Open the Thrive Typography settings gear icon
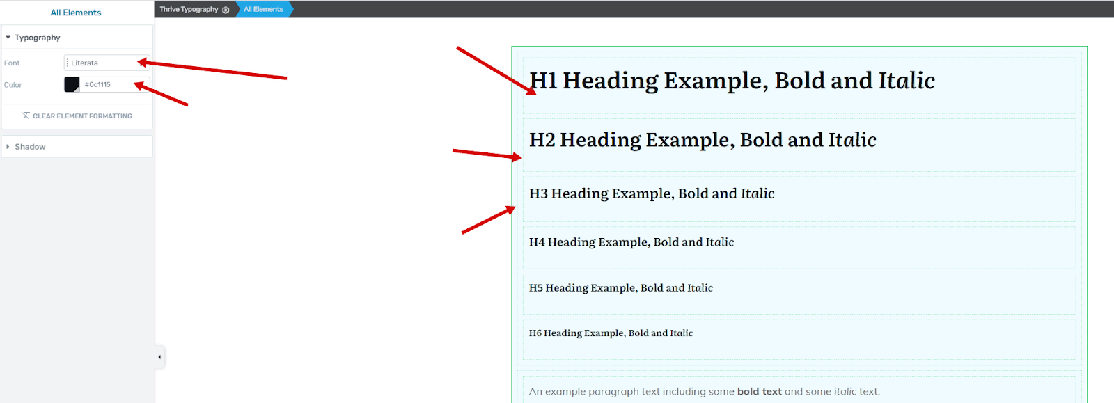 tap(226, 10)
